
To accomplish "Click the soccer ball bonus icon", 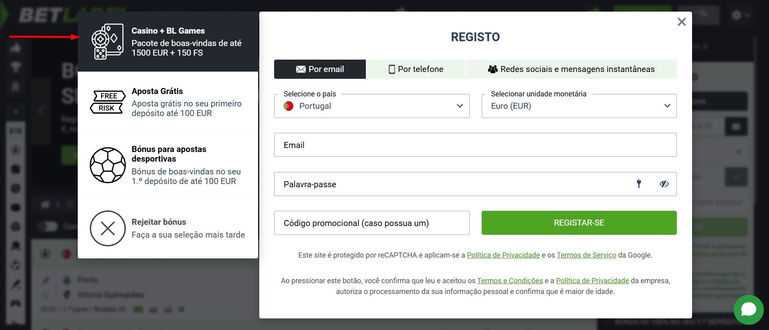I will click(x=107, y=165).
